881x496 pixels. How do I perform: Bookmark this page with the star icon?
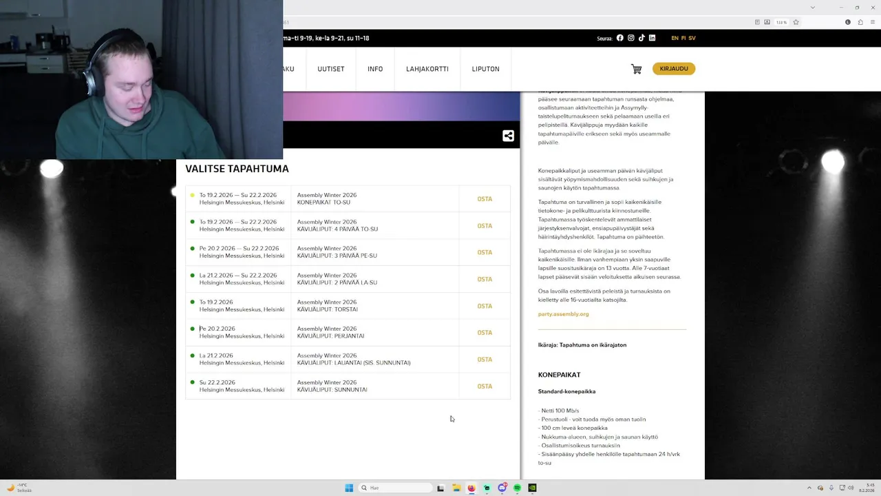[x=796, y=22]
